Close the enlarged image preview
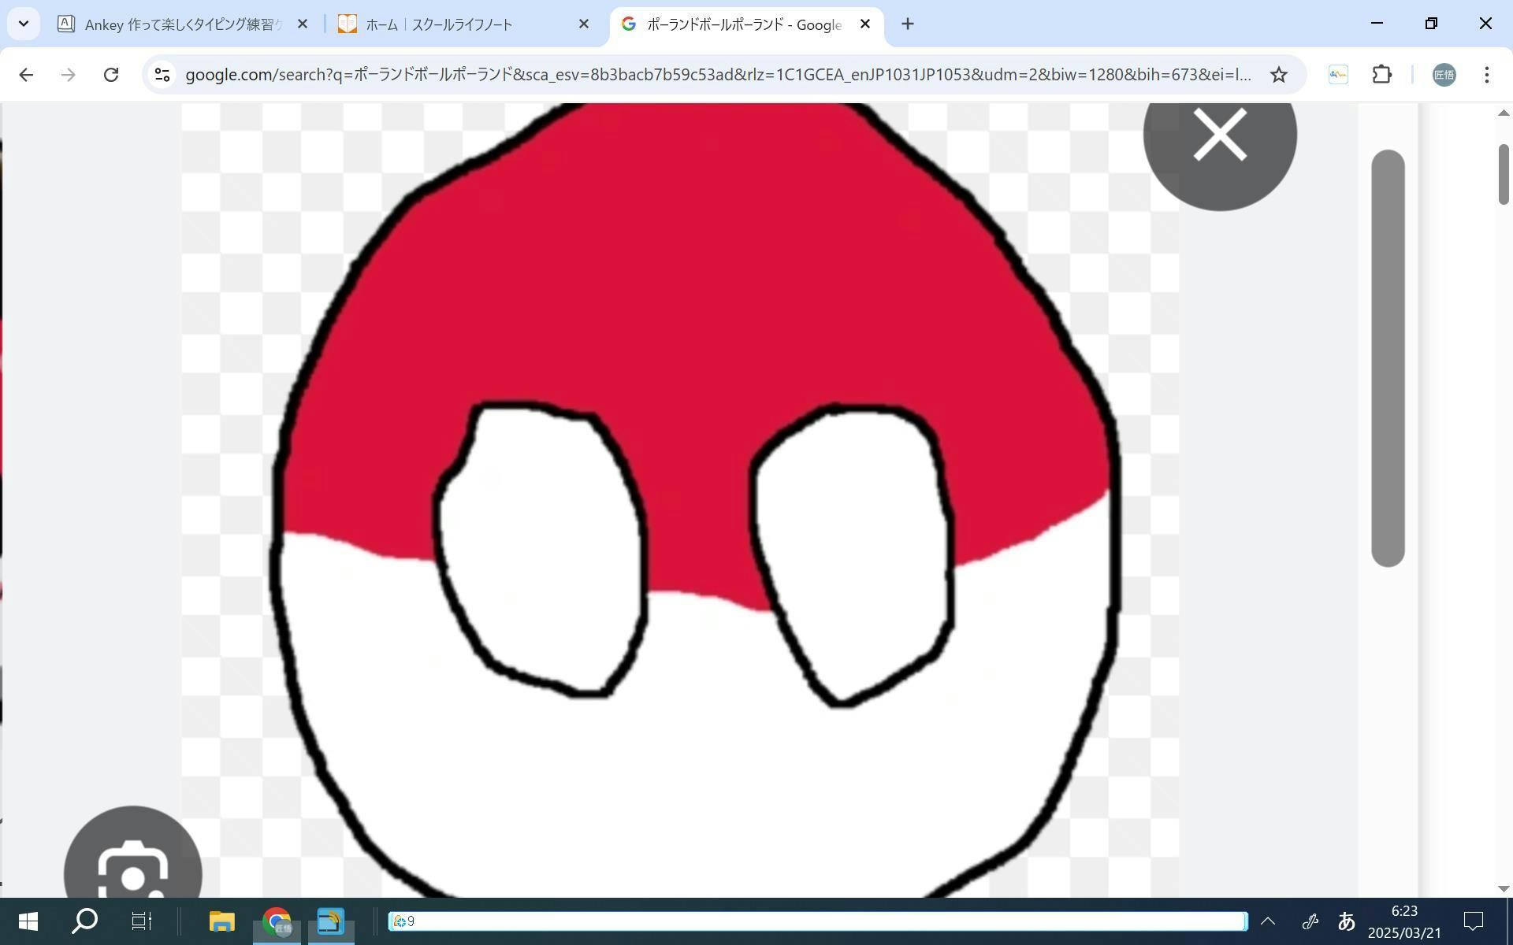The width and height of the screenshot is (1513, 945). pyautogui.click(x=1219, y=135)
